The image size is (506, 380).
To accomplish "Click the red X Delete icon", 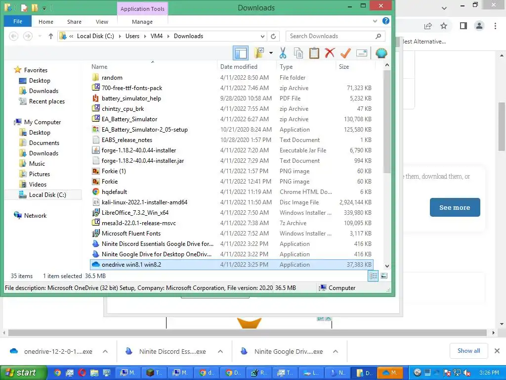I will tap(330, 53).
